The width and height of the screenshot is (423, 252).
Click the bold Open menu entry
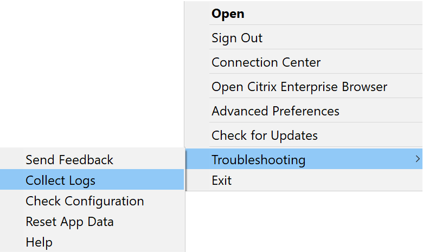pos(228,14)
